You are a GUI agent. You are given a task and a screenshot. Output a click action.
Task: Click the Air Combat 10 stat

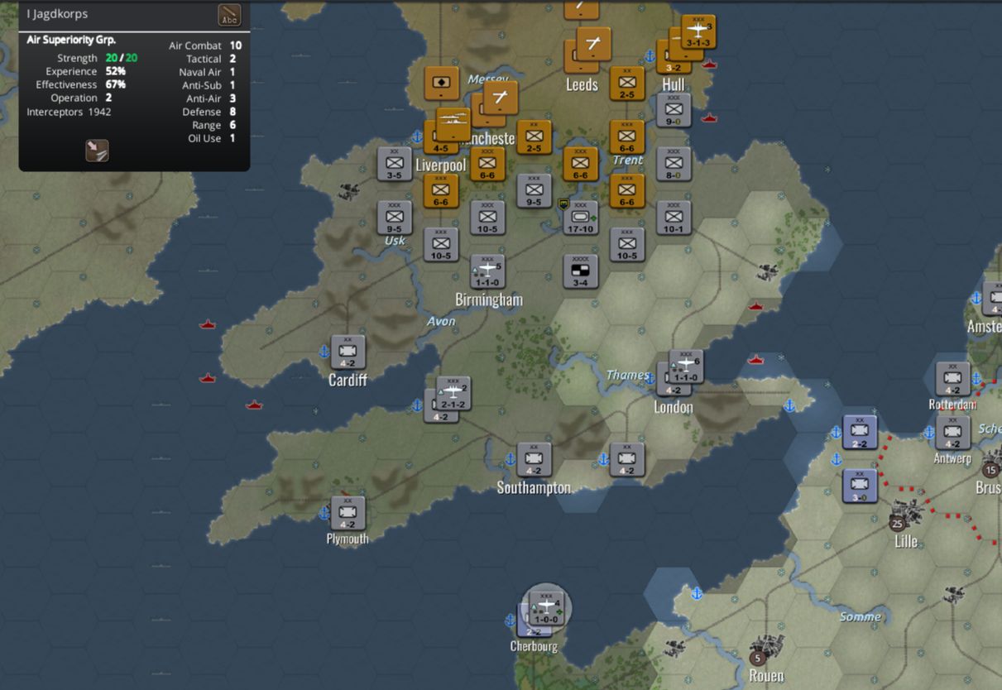pos(205,46)
